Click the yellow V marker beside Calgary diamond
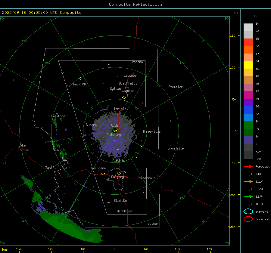Screen dimensions: 271x253 [125, 172]
